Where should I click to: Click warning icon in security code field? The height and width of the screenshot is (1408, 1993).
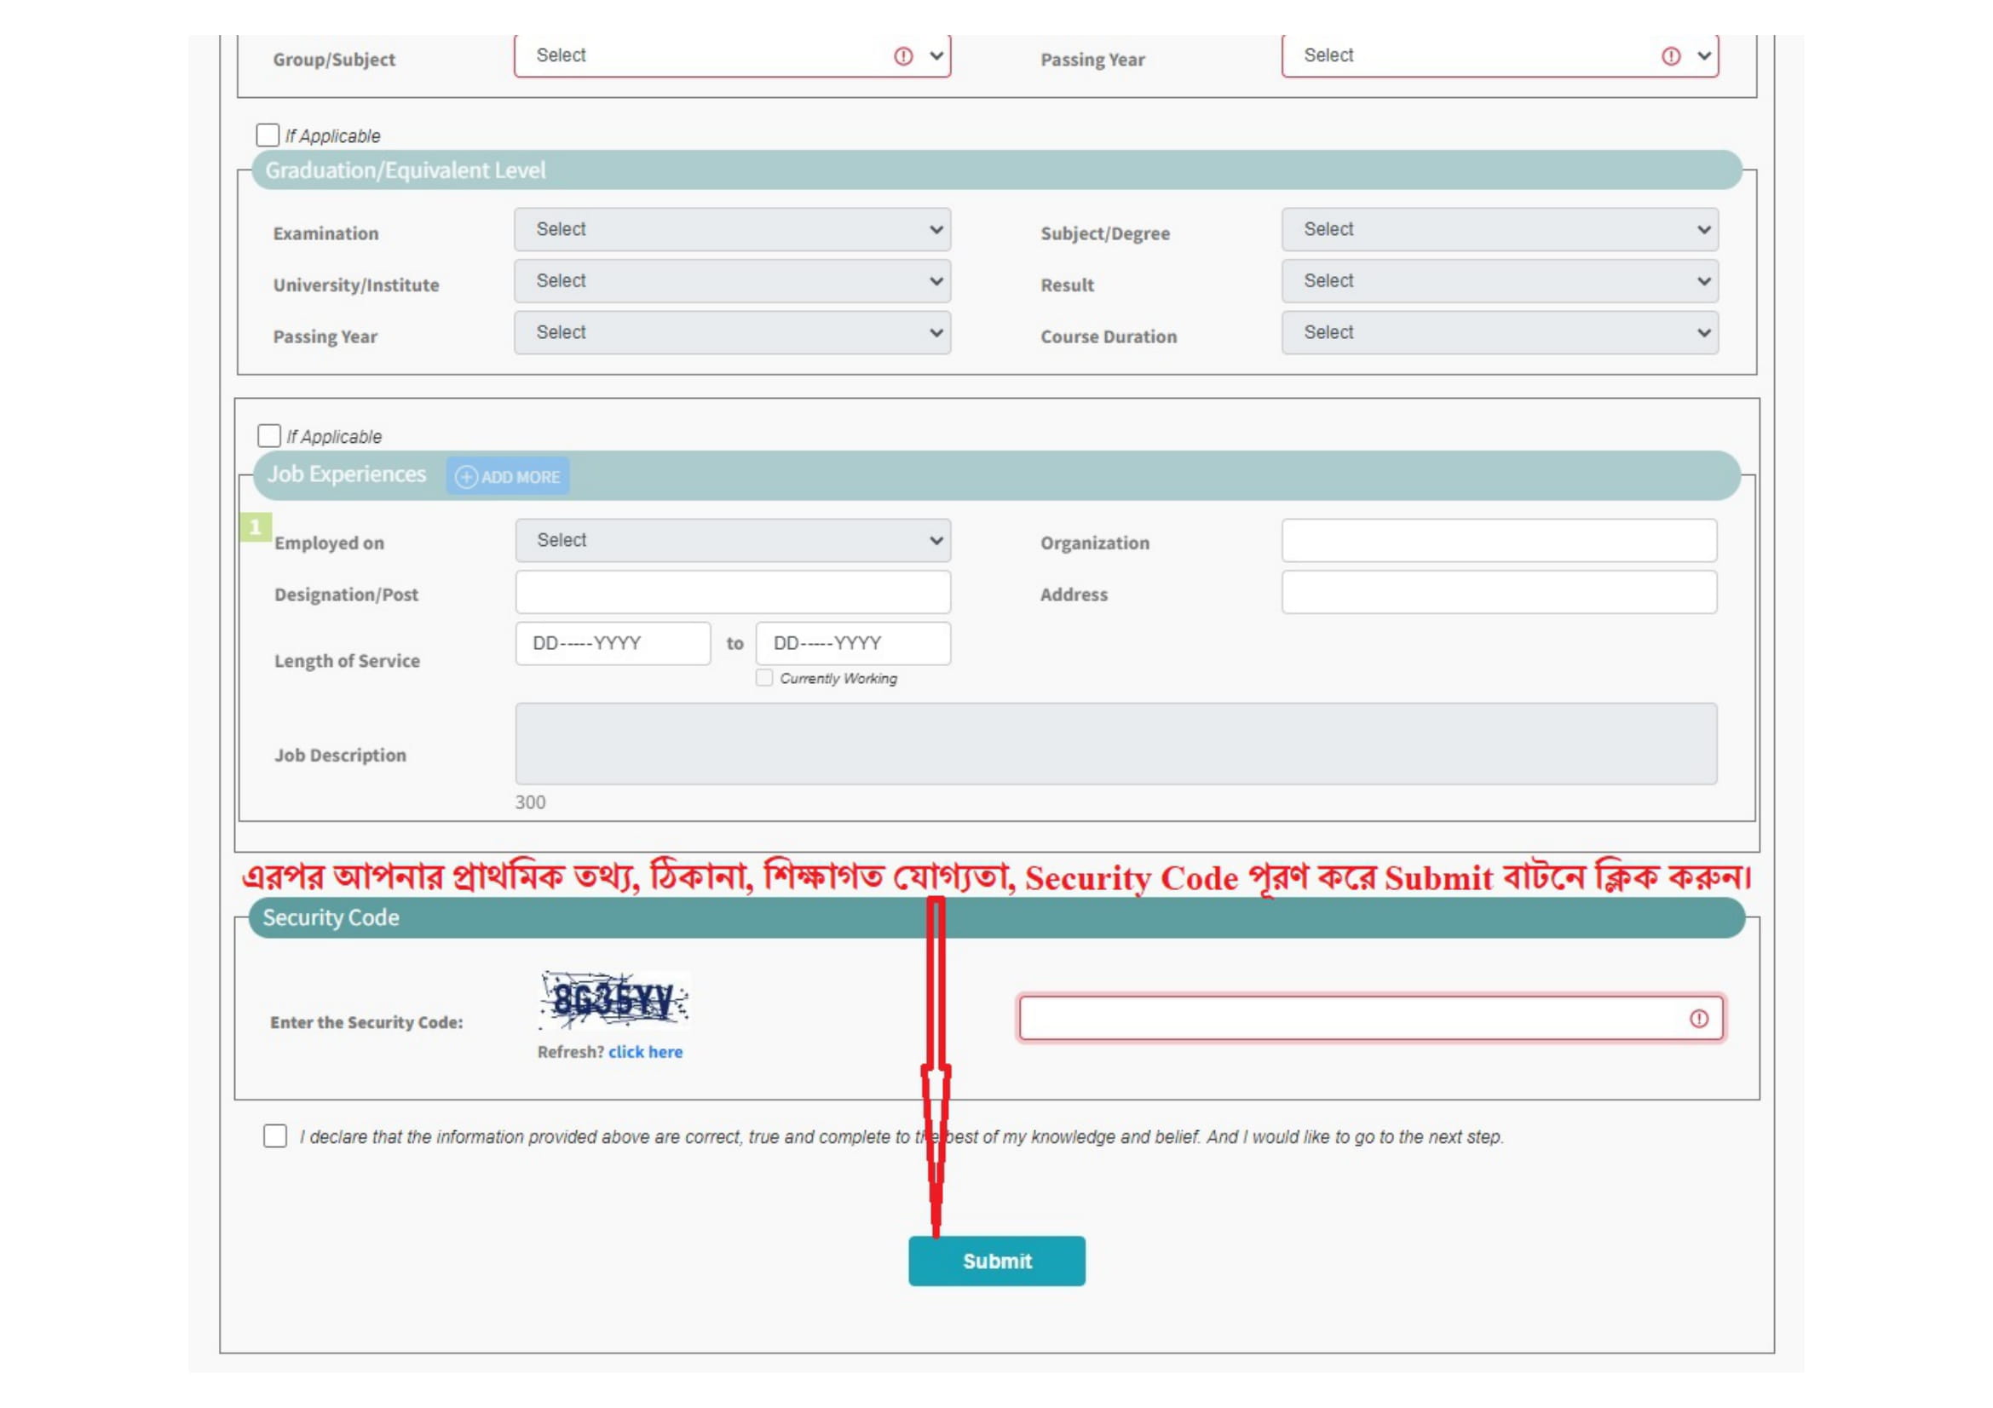(1698, 1019)
